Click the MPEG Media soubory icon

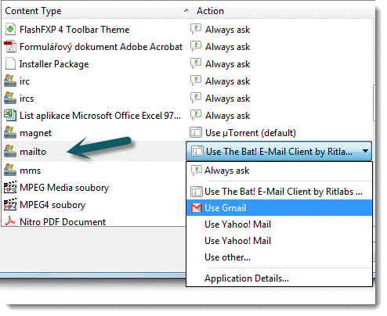10,187
